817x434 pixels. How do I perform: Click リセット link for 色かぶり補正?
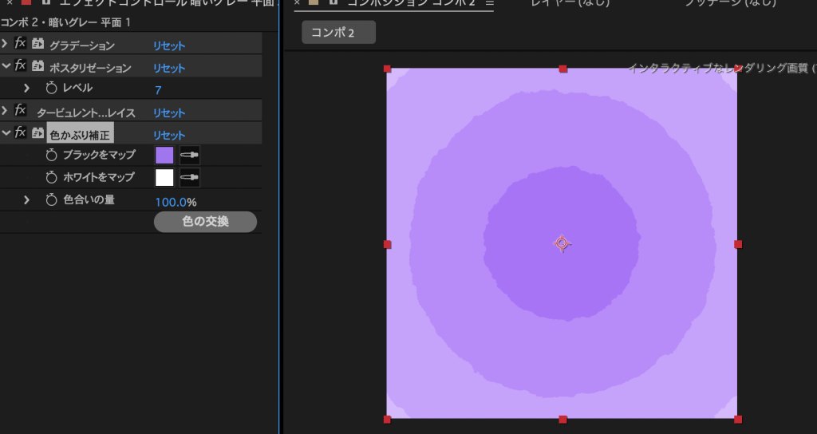pos(169,135)
